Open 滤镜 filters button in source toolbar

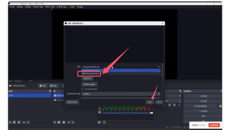coord(54,86)
